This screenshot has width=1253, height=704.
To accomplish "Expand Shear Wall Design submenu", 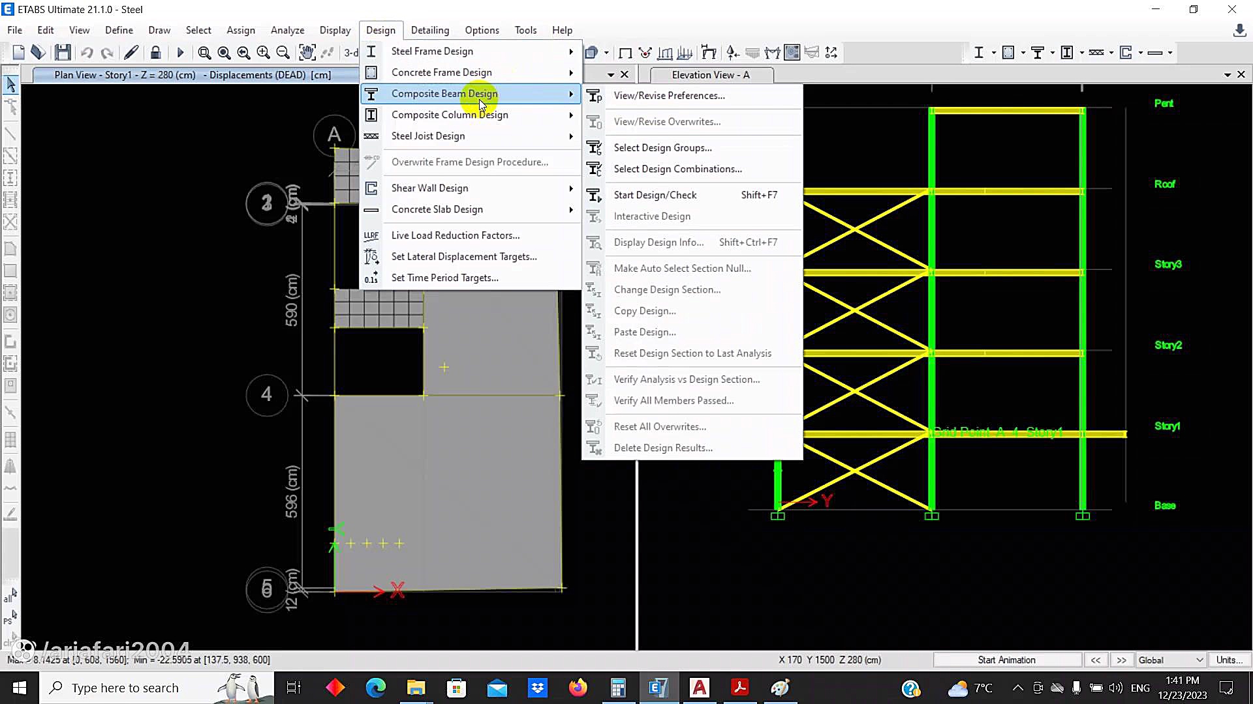I will [x=470, y=188].
